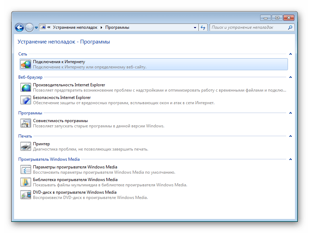Go back using the Back arrow button

tap(19, 27)
